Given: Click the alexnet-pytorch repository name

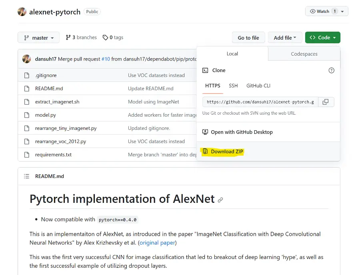Looking at the screenshot, I should tap(55, 12).
